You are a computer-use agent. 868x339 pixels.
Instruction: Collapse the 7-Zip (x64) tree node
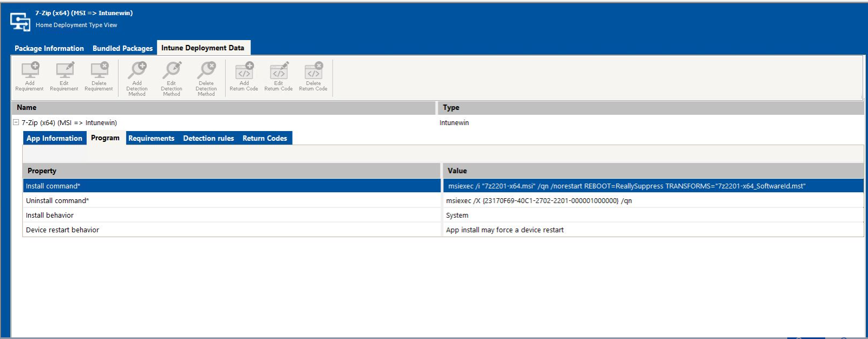click(16, 122)
